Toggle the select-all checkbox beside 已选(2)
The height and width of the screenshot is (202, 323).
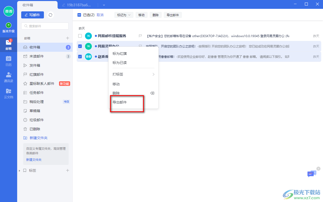79,15
